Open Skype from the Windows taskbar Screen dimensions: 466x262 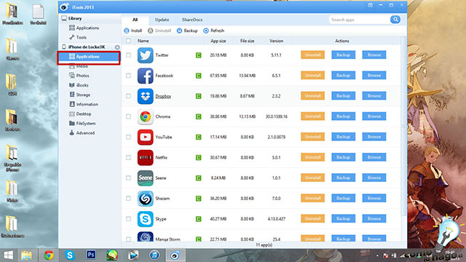(70, 255)
